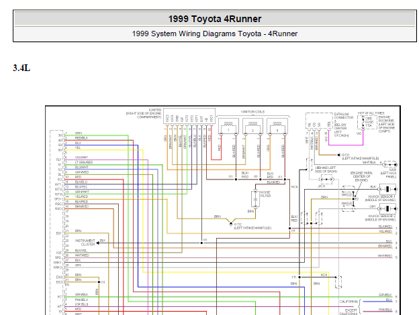Click the Knock Sensor 1 component symbol
The image size is (419, 315).
pos(387,189)
